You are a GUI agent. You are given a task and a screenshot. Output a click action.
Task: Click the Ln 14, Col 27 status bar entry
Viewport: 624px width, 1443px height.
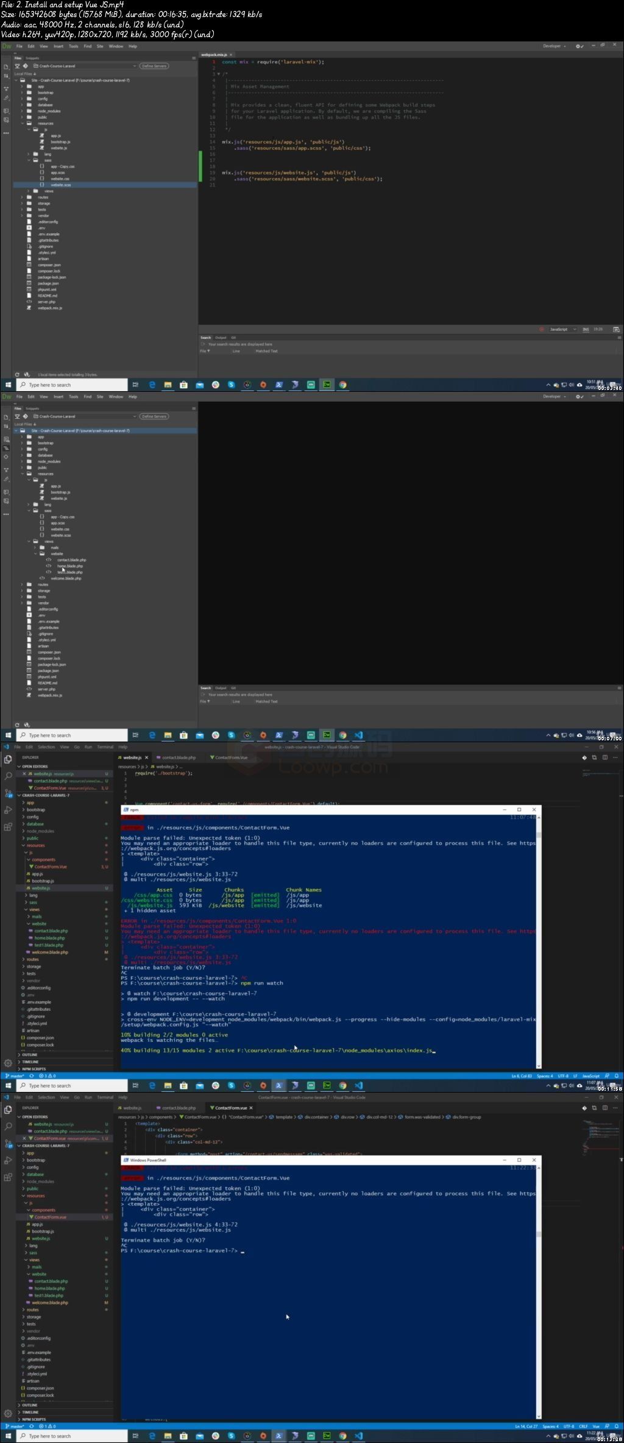526,1427
